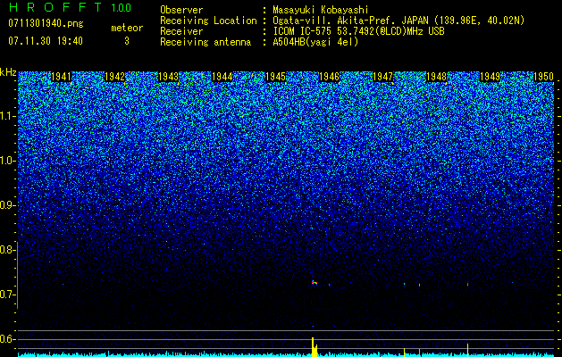
Task: Click the 1945 time marker
Action: (275, 77)
